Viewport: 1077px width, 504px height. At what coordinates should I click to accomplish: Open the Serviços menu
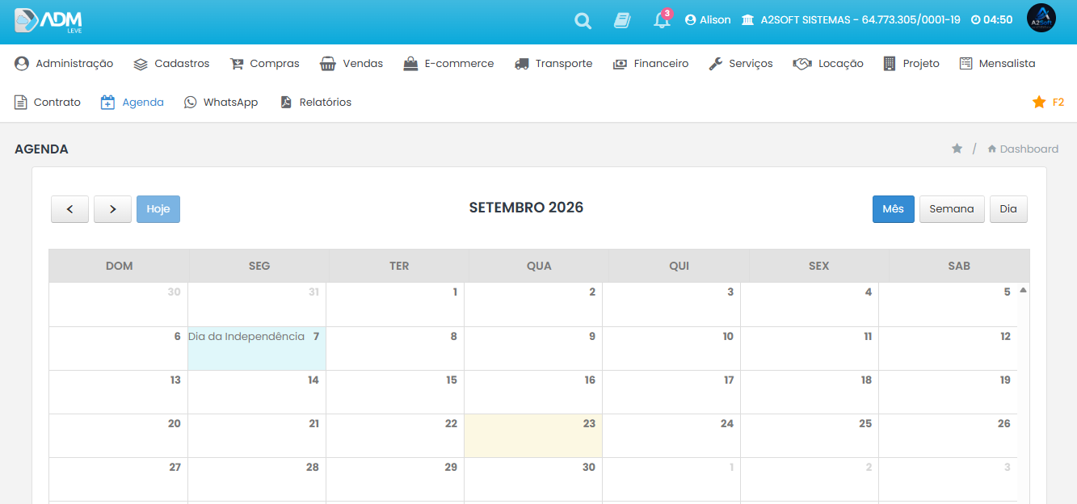click(x=741, y=64)
